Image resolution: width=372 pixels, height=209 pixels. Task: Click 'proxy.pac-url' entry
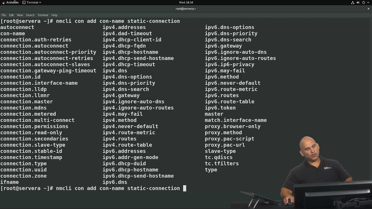coord(225,145)
